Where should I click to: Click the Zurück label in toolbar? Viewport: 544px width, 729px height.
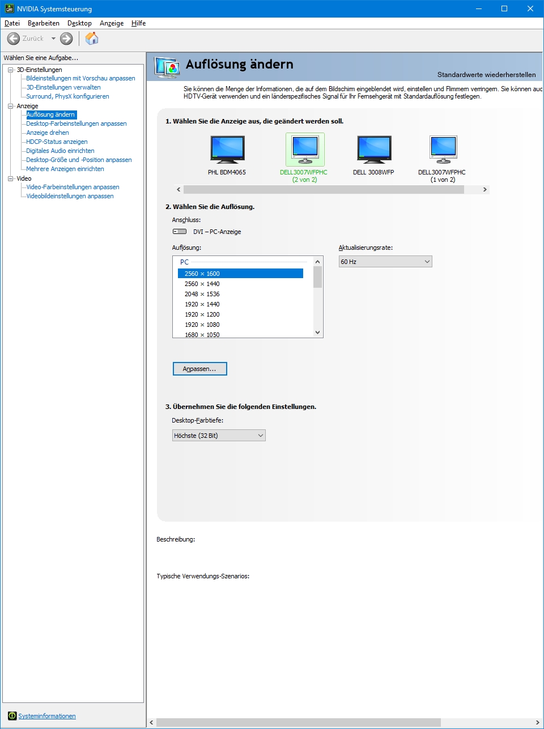tap(33, 39)
